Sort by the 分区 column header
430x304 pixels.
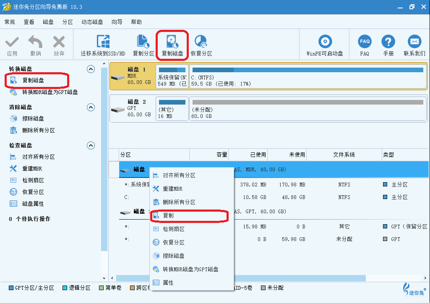[x=154, y=155]
